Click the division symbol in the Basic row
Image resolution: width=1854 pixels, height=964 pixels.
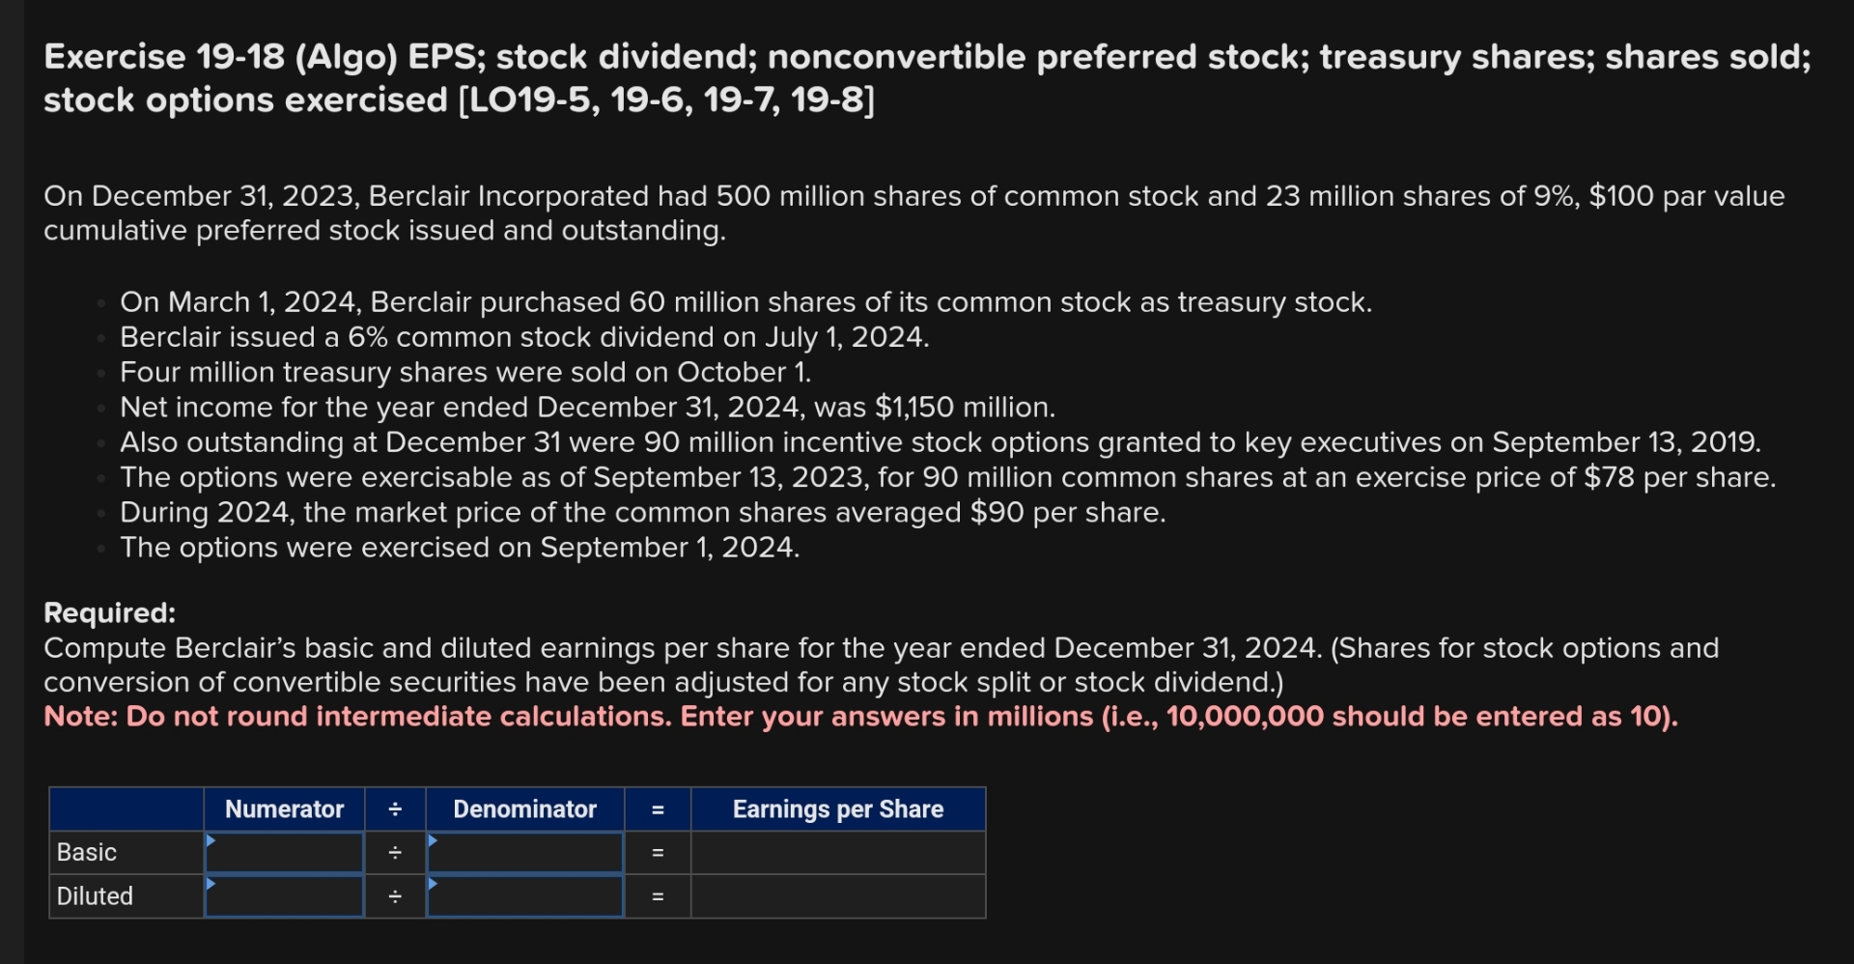[396, 852]
